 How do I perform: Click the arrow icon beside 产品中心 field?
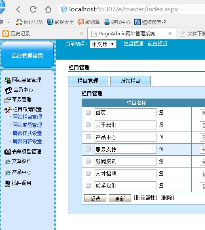161,137
